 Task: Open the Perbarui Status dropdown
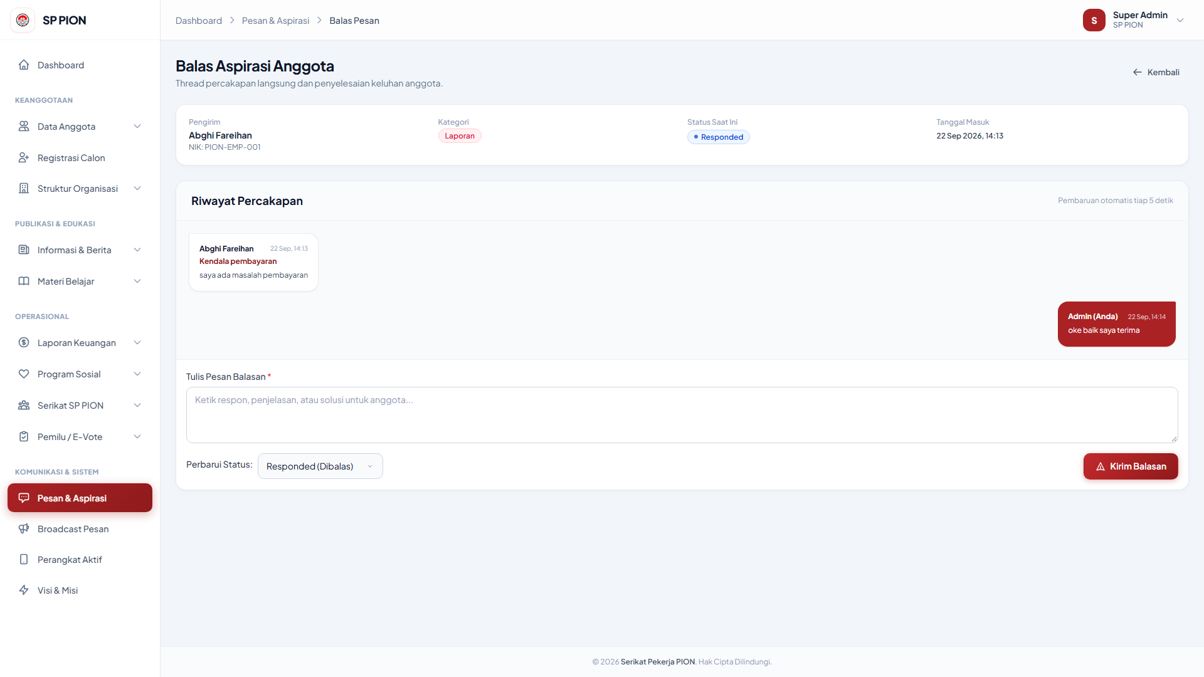320,466
